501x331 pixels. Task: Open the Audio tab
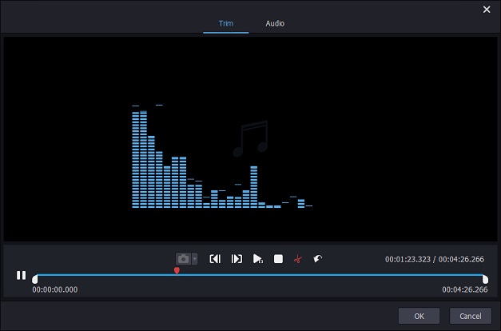coord(275,24)
